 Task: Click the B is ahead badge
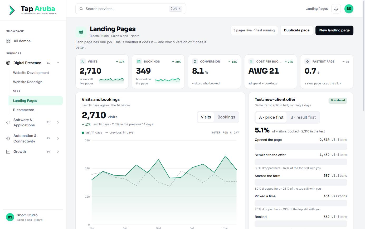pyautogui.click(x=338, y=100)
